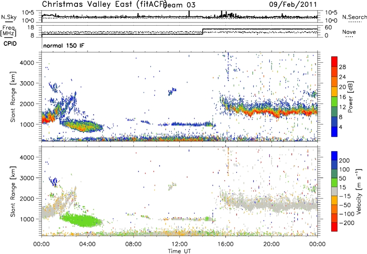The height and width of the screenshot is (254, 367).
Task: Click the 'N.Sky' axis label
Action: [x=9, y=17]
